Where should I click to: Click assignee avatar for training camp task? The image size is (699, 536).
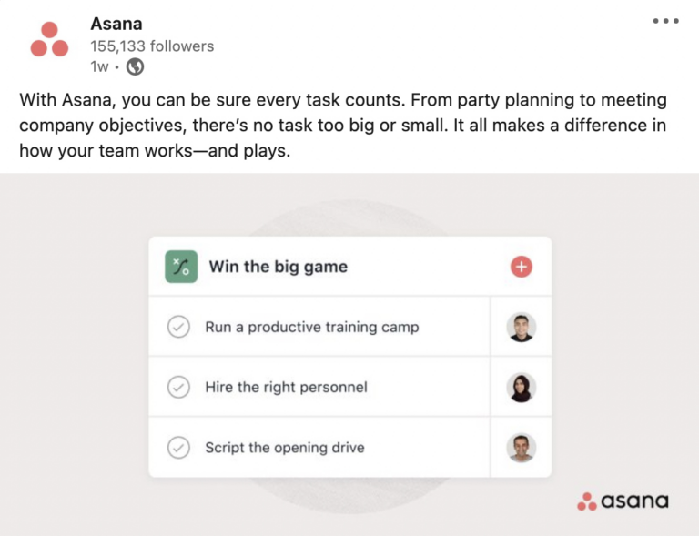522,327
